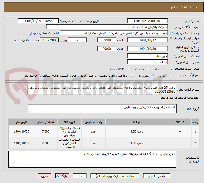The width and height of the screenshot is (204, 183).
Task: Click the price validity time 09:00 field
Action: [x=107, y=49]
